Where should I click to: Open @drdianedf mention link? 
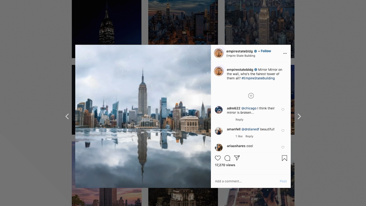pyautogui.click(x=250, y=129)
